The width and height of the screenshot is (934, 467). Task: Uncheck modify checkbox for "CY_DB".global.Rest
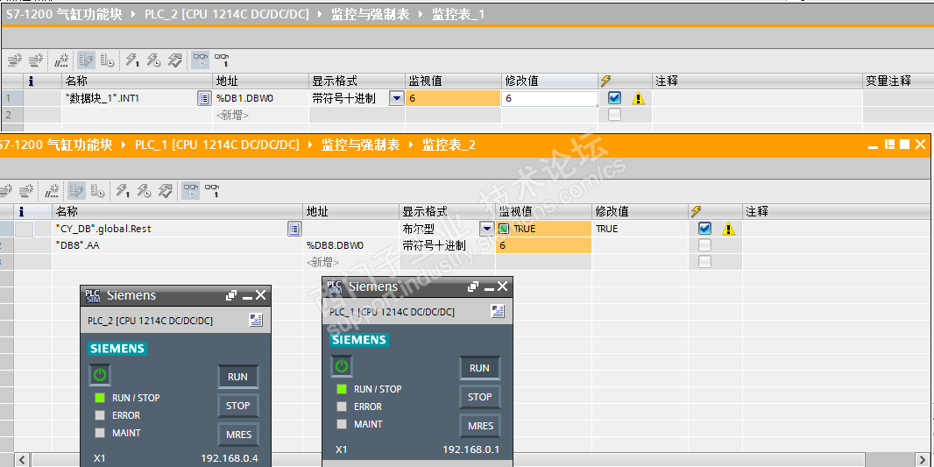(x=704, y=228)
